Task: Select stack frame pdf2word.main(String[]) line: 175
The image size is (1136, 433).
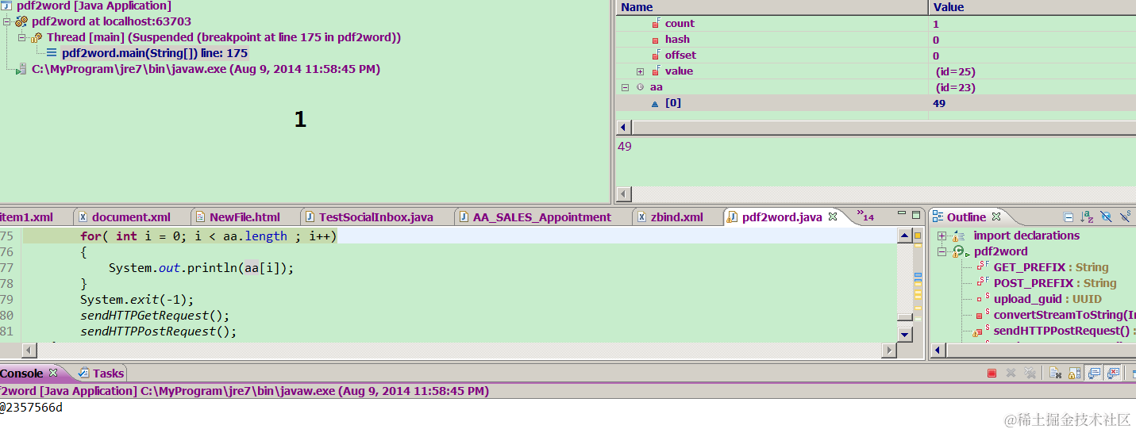Action: [155, 53]
